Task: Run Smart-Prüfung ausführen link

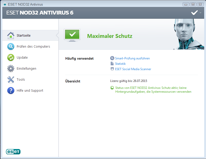Action: point(132,58)
